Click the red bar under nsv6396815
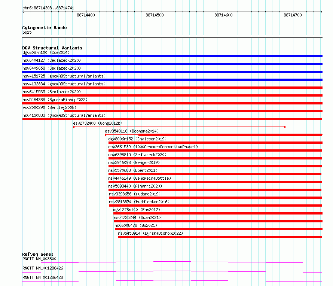333x286 pixels. [216, 158]
